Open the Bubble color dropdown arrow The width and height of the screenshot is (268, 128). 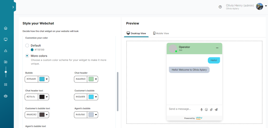tap(47, 79)
